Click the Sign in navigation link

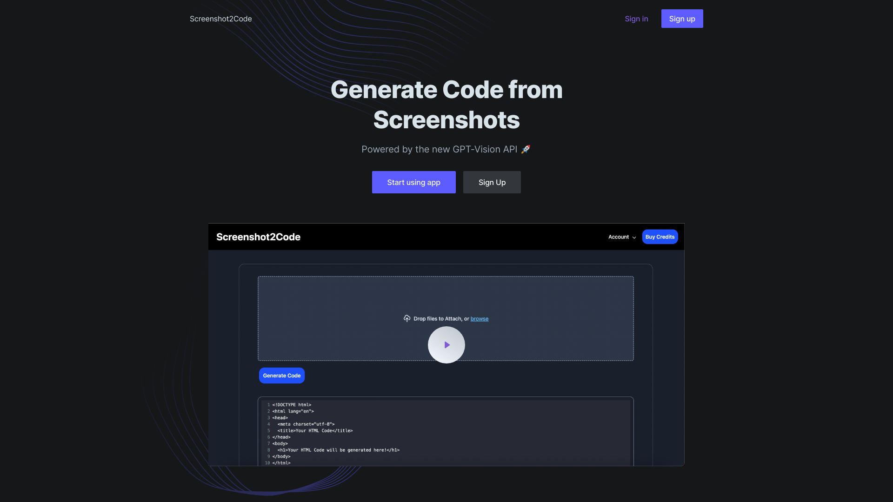(x=636, y=19)
